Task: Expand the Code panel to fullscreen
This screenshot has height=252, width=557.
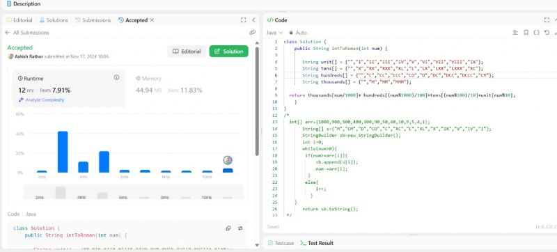Action: (547, 20)
